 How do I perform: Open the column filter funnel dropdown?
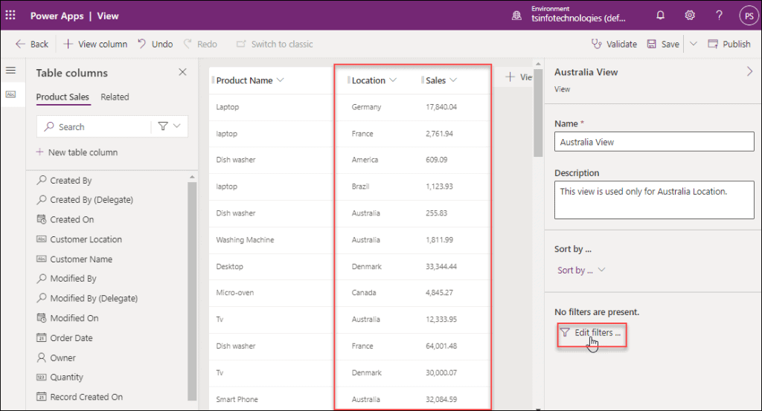(169, 126)
